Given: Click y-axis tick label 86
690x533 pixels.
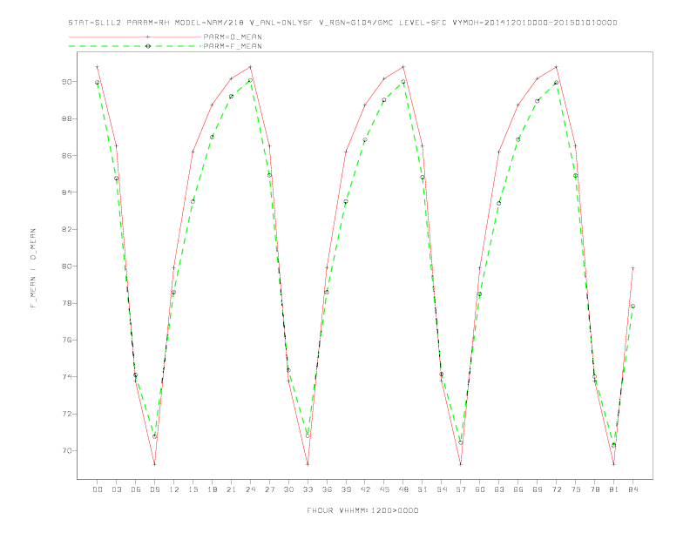Looking at the screenshot, I should tap(67, 156).
